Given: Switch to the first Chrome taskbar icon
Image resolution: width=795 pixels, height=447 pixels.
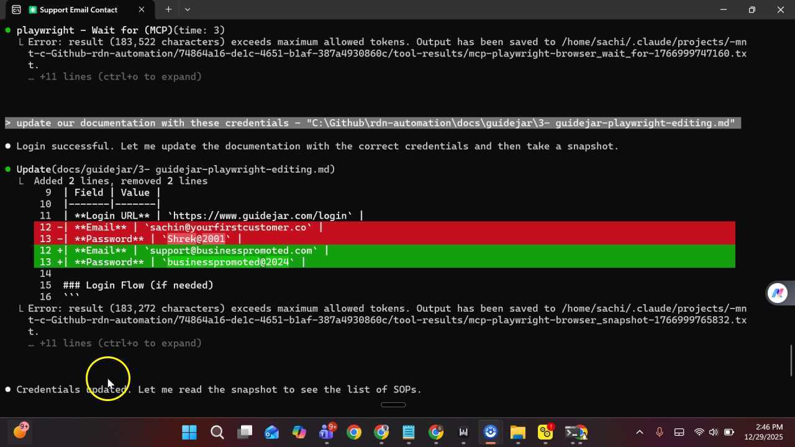Looking at the screenshot, I should point(354,432).
